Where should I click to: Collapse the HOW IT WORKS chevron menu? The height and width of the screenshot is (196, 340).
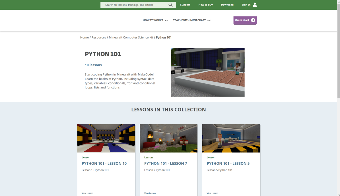(x=167, y=20)
